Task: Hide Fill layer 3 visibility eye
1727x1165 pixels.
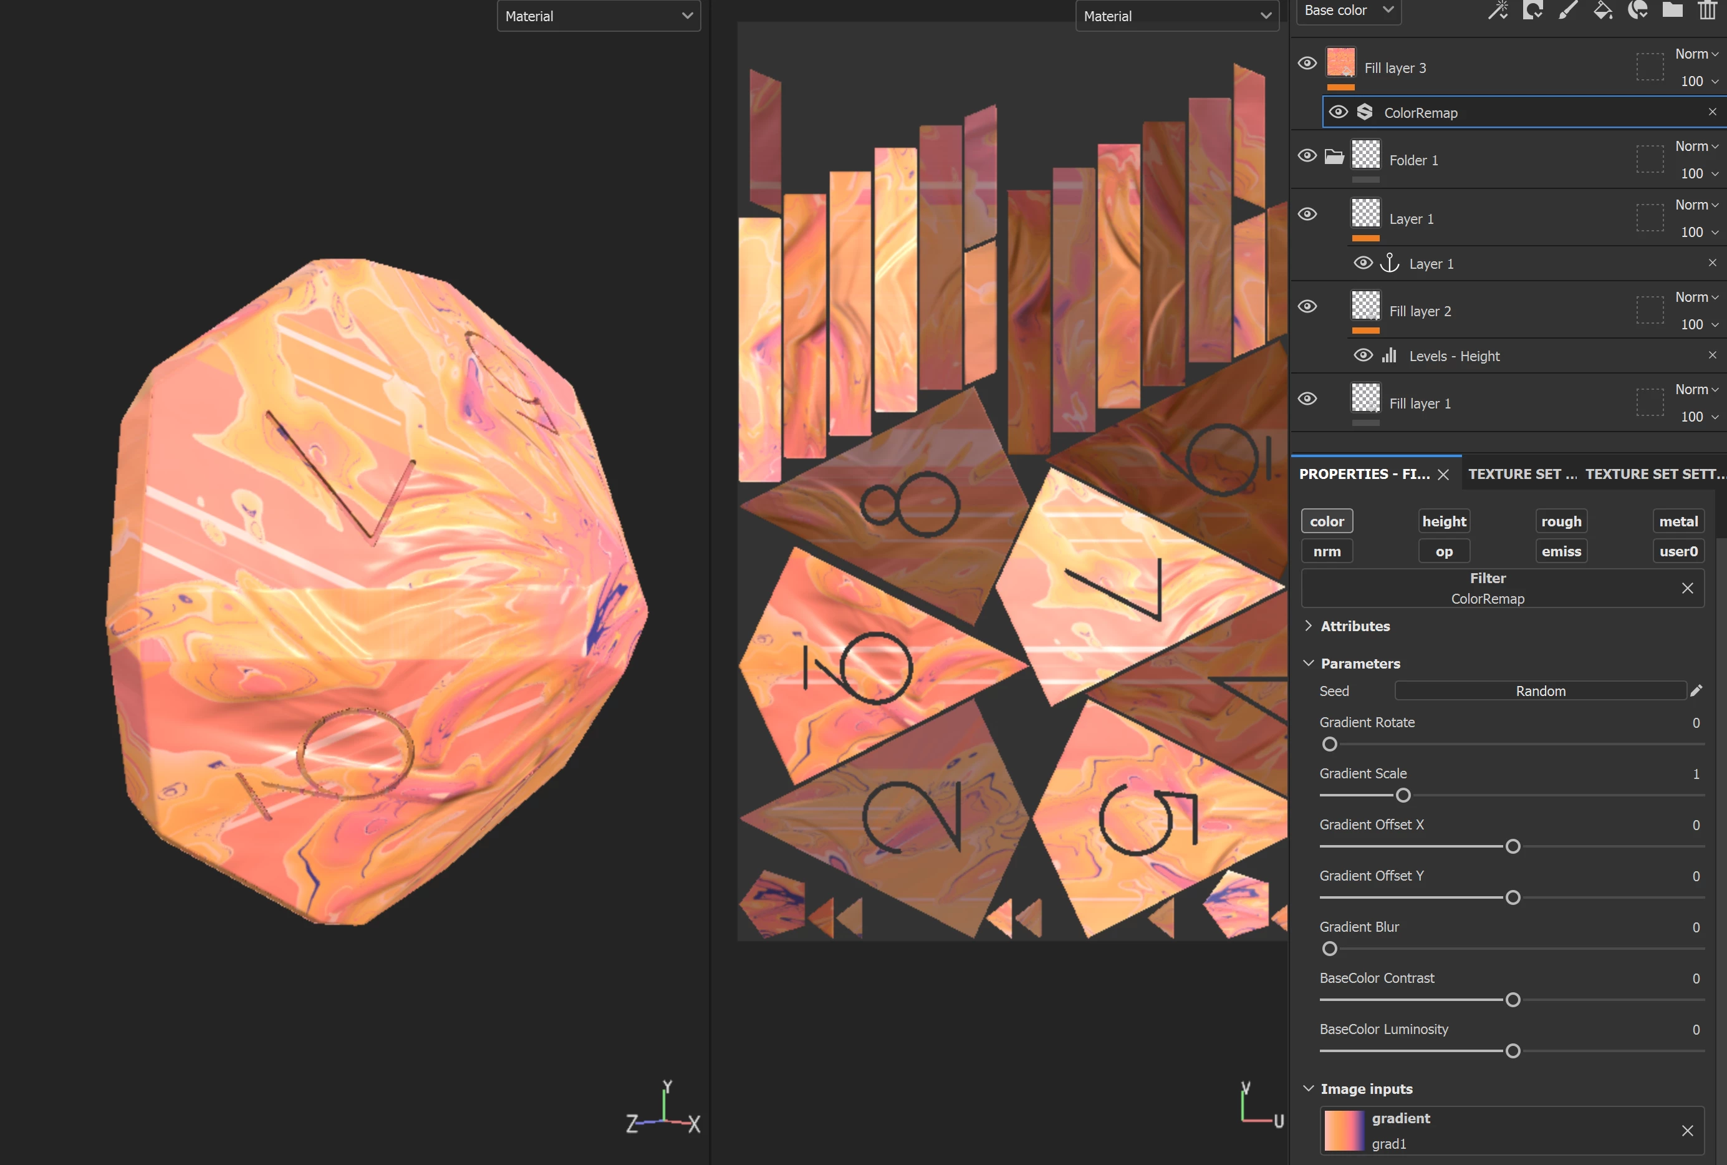Action: click(x=1307, y=63)
